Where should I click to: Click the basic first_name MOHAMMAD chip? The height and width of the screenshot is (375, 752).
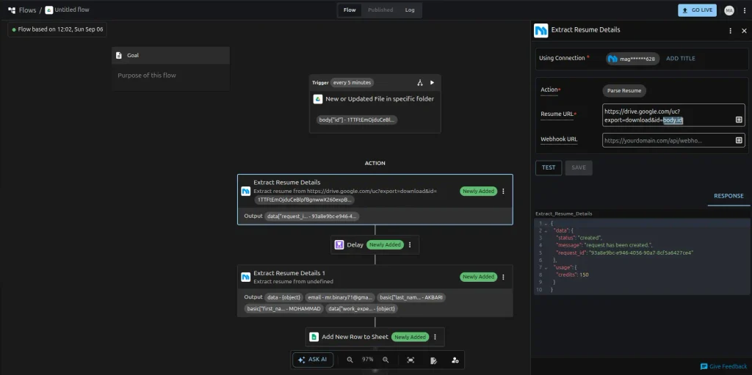(283, 309)
